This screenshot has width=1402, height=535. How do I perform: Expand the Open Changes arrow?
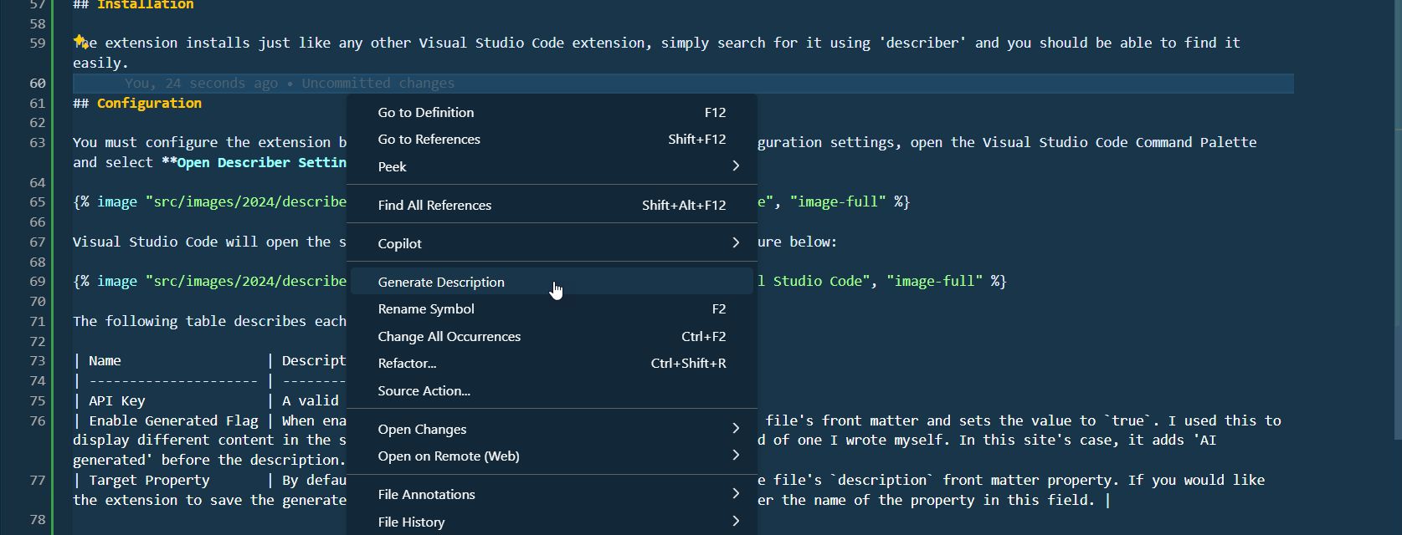(x=736, y=429)
